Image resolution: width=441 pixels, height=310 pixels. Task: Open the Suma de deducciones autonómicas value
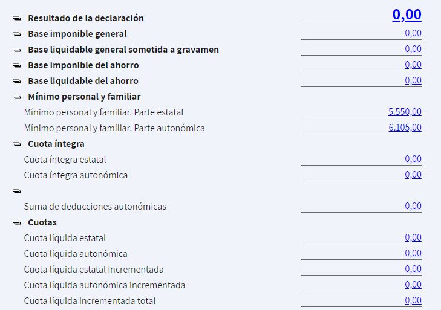click(413, 206)
